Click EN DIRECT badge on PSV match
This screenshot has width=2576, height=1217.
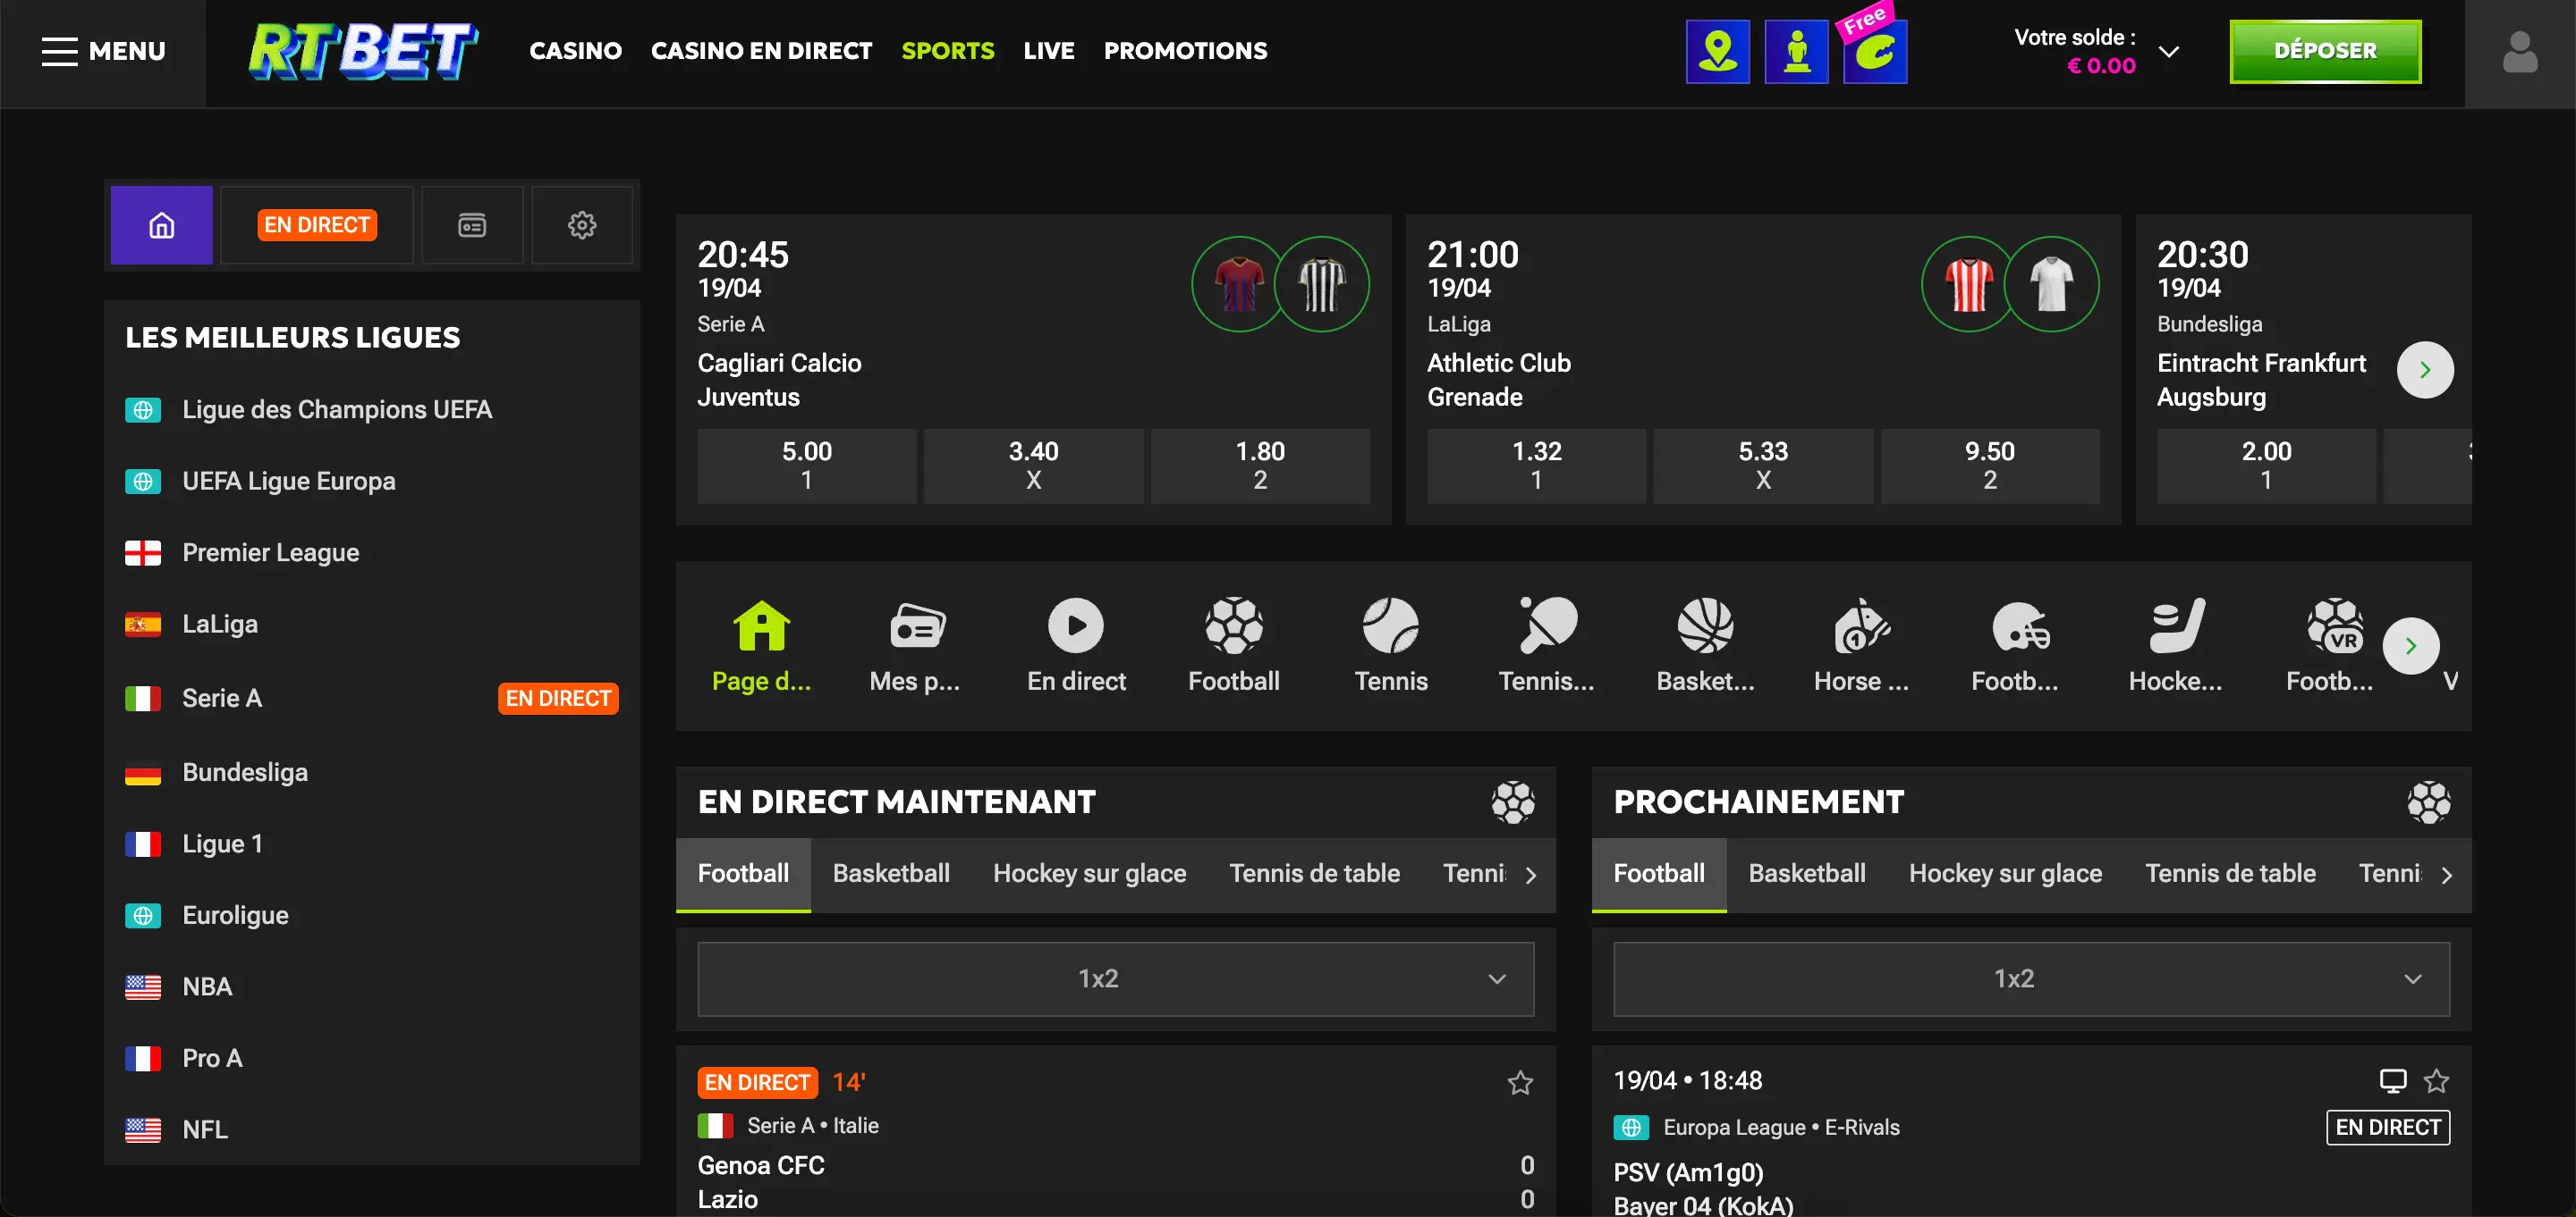pos(2388,1127)
